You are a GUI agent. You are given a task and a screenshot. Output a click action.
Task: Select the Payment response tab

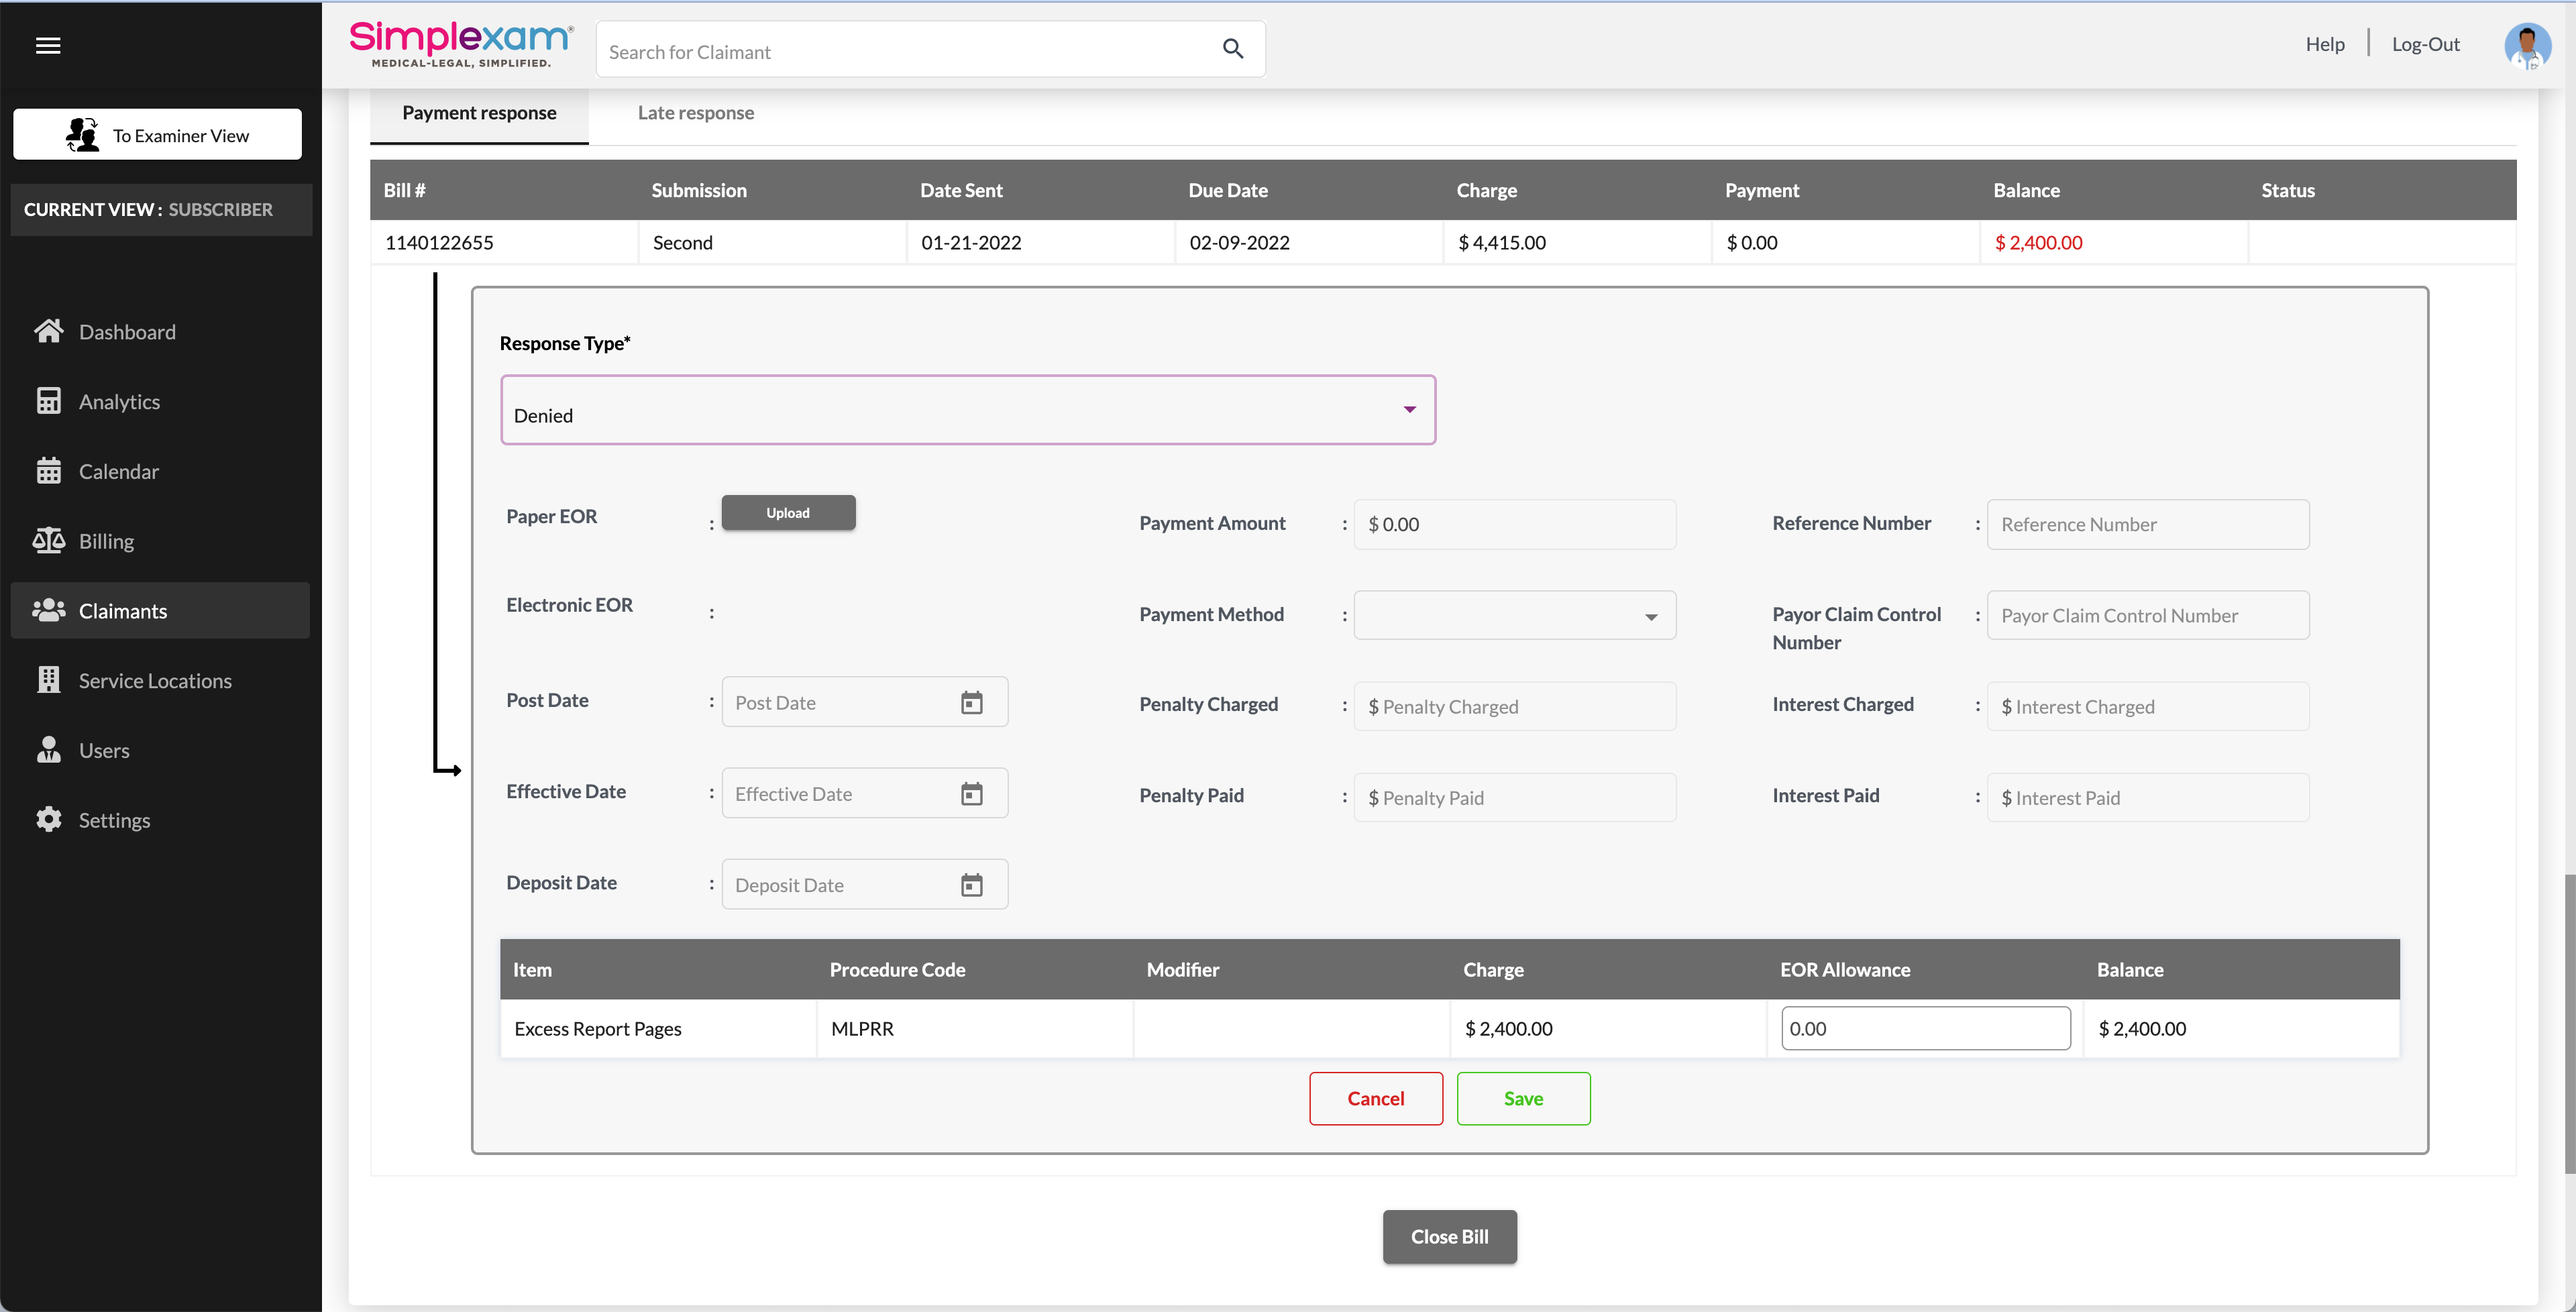479,113
